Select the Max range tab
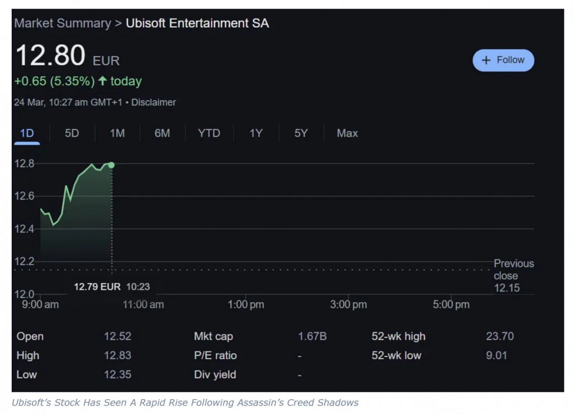This screenshot has height=414, width=573. tap(347, 133)
